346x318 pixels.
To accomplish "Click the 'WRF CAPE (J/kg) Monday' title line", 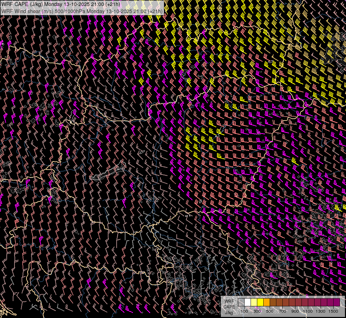I will (x=61, y=4).
